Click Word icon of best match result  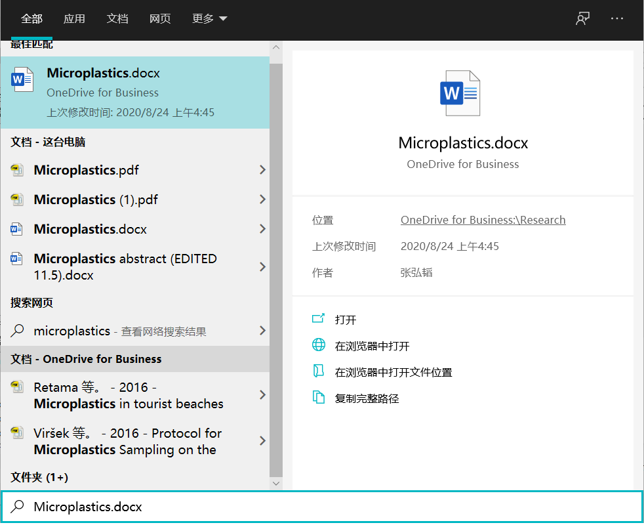click(22, 79)
